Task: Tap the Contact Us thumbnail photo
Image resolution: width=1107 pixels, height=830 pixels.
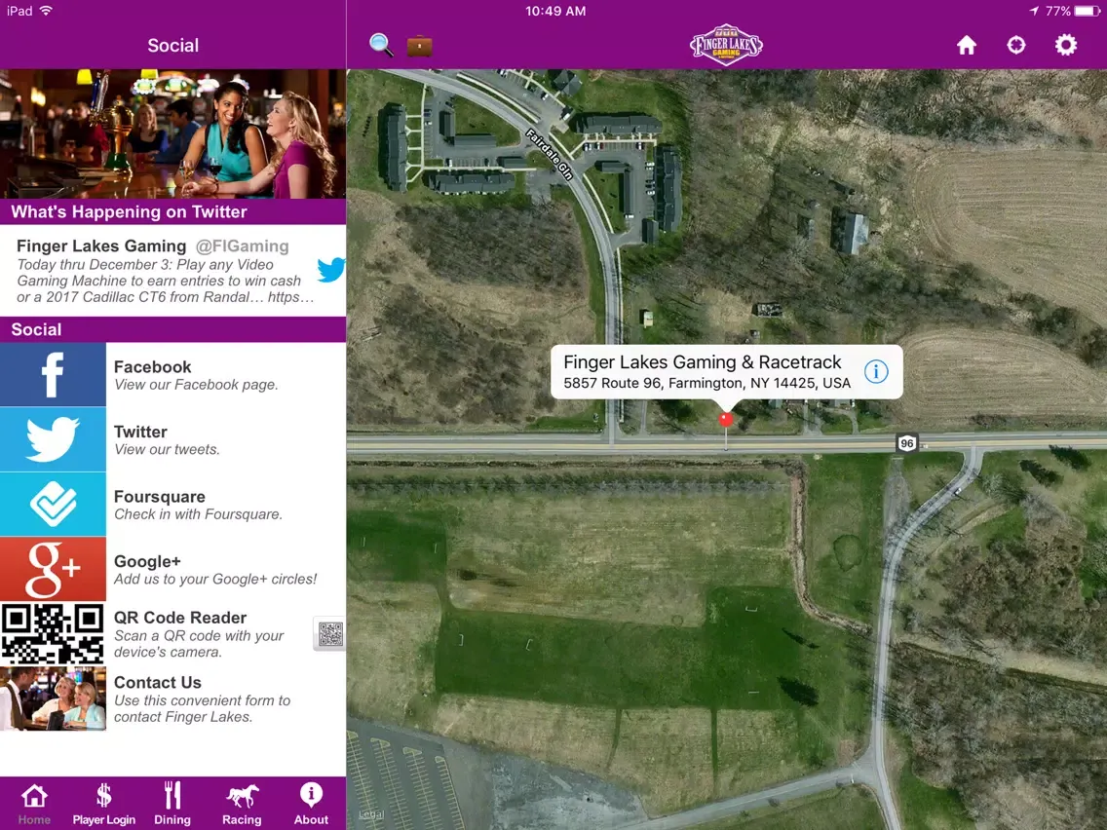Action: pos(53,698)
